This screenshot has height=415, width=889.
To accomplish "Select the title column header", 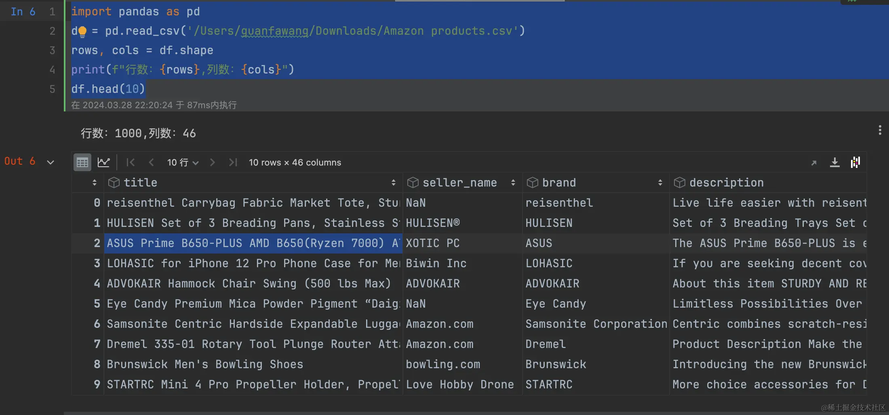I will tap(253, 182).
